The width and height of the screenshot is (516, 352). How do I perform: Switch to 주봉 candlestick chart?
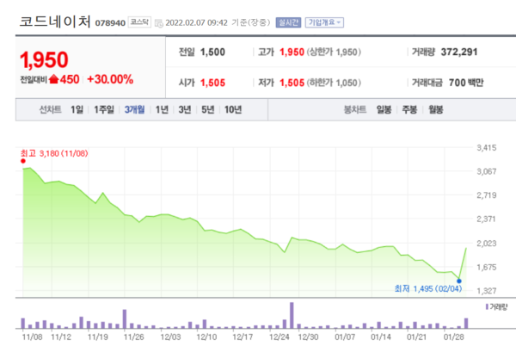tap(409, 109)
